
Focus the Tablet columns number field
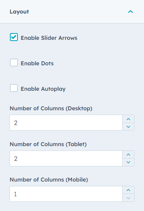(66, 158)
